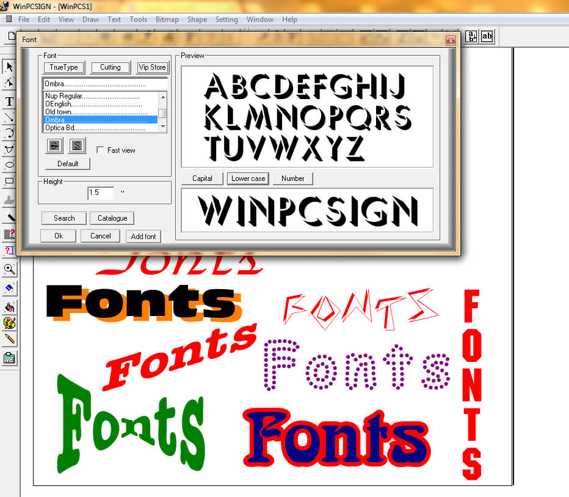The width and height of the screenshot is (569, 497).
Task: Toggle the strikethrough S style button
Action: point(55,145)
